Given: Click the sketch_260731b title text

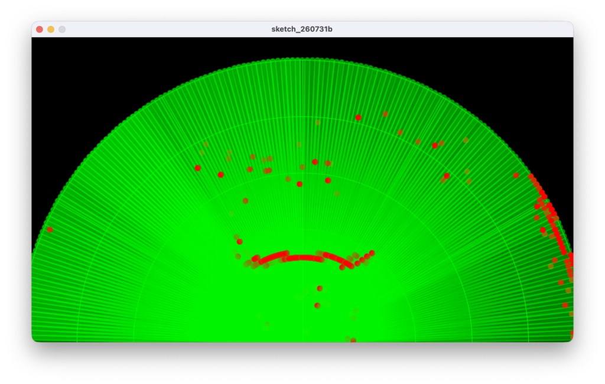Looking at the screenshot, I should (302, 30).
